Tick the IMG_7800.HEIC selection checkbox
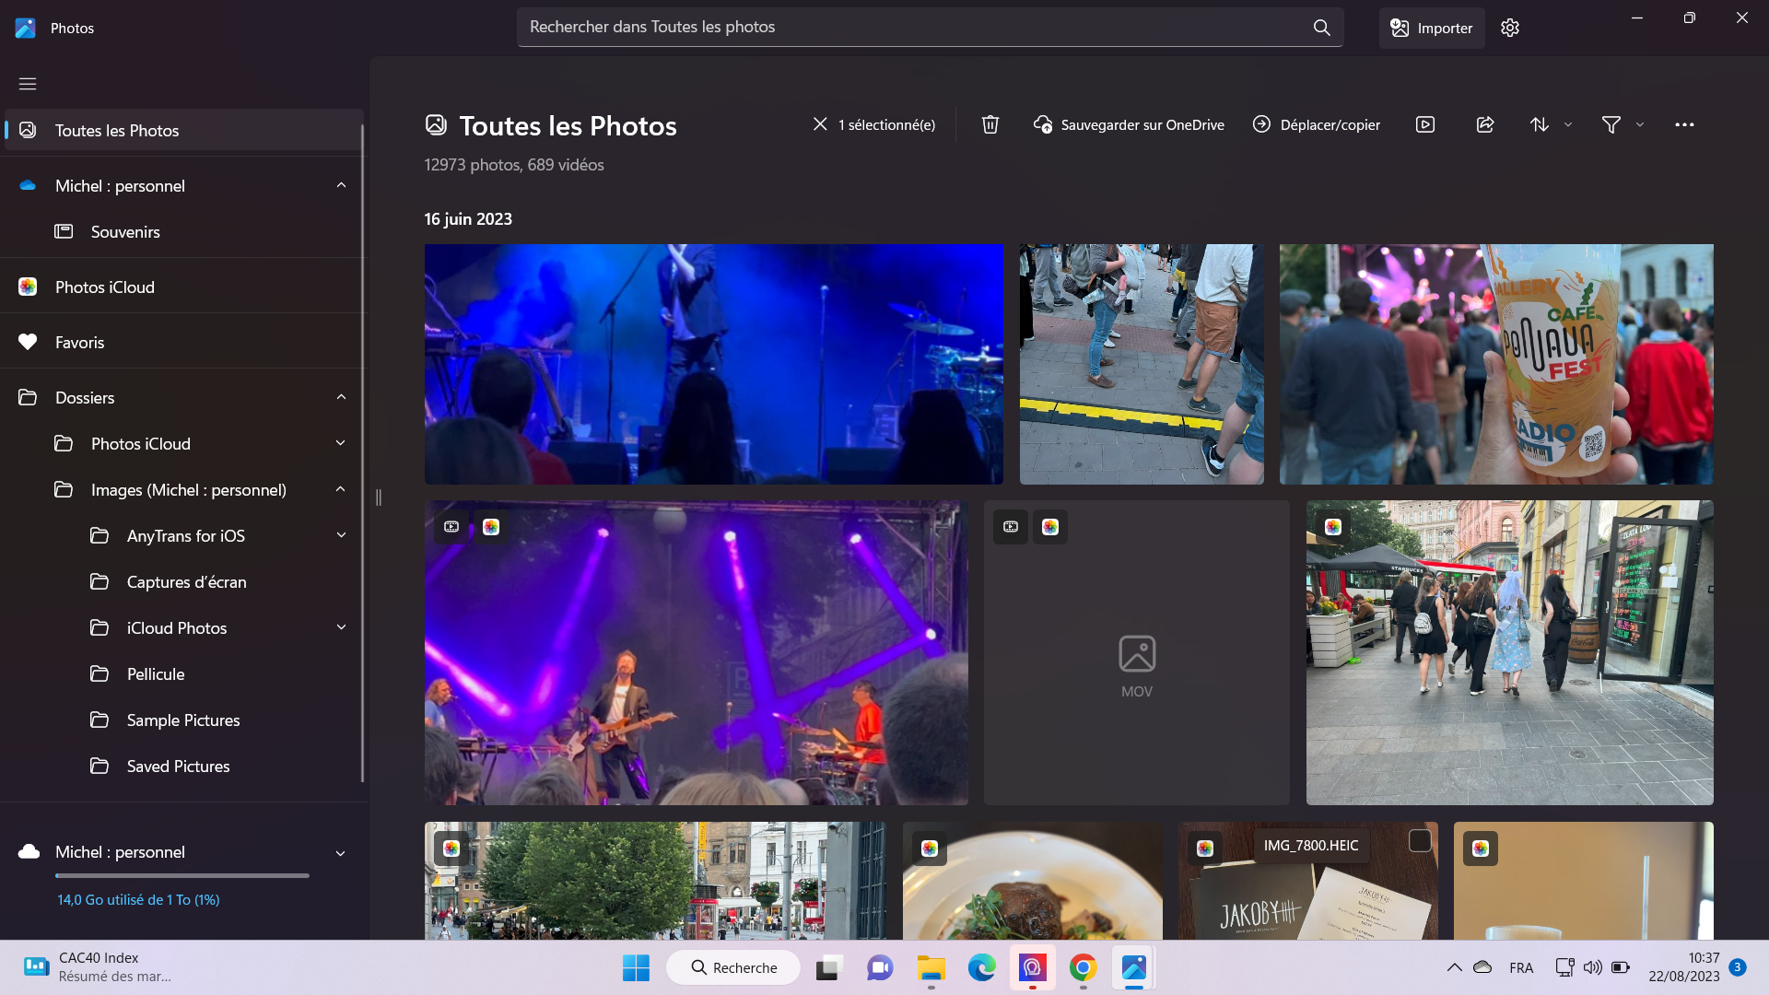Viewport: 1769px width, 995px height. click(1420, 840)
